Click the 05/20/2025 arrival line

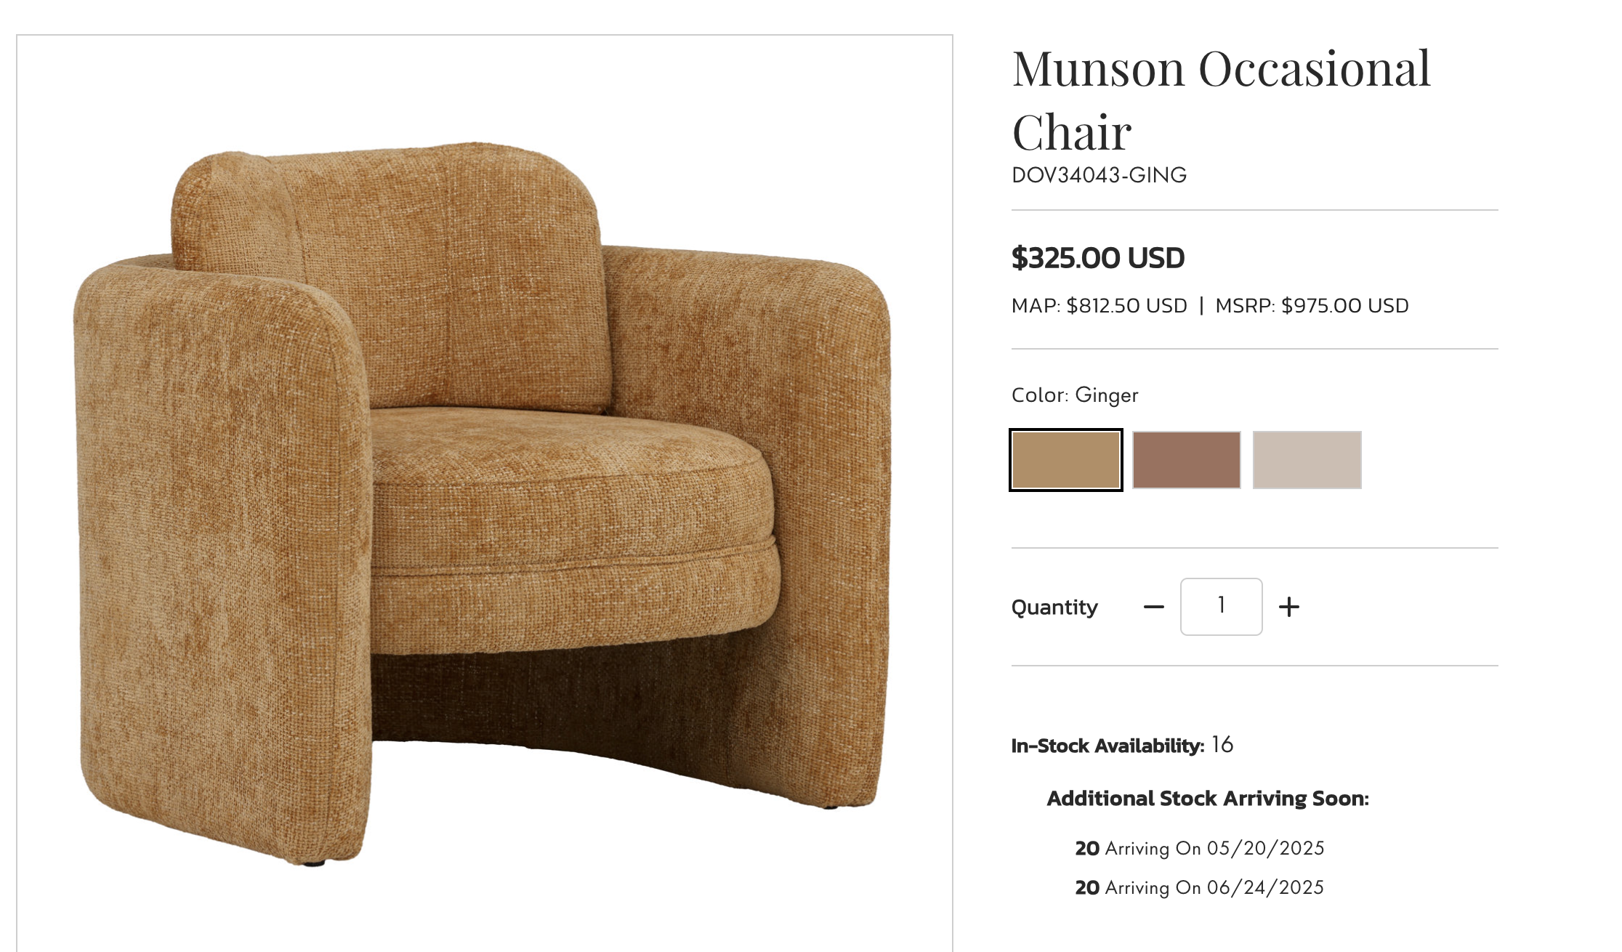pos(1200,849)
